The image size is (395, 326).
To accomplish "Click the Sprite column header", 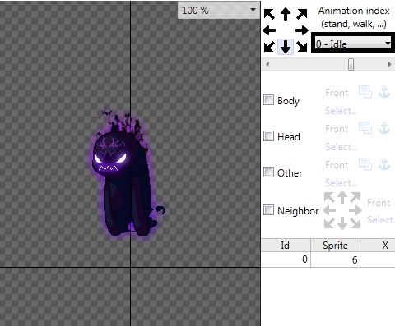I will pyautogui.click(x=335, y=246).
